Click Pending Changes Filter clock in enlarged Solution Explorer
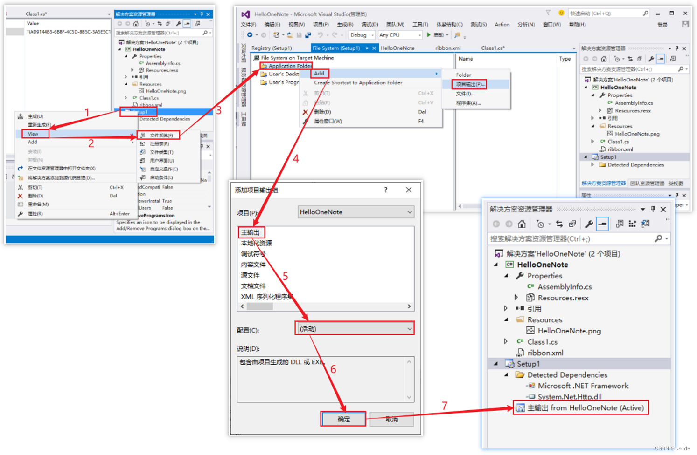 click(540, 224)
